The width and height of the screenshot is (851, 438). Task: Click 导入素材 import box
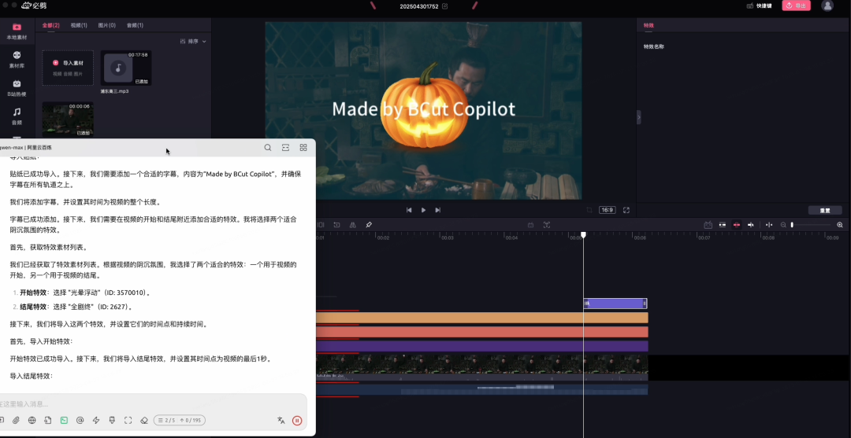68,68
